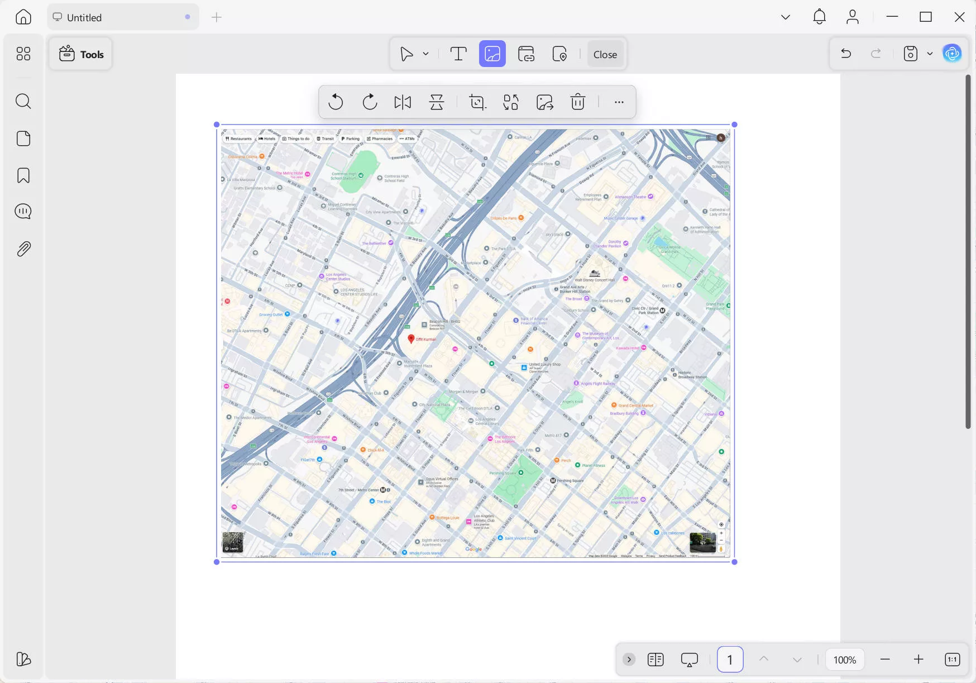Screen dimensions: 976x683
Task: Rotate the image counterclockwise
Action: [336, 102]
